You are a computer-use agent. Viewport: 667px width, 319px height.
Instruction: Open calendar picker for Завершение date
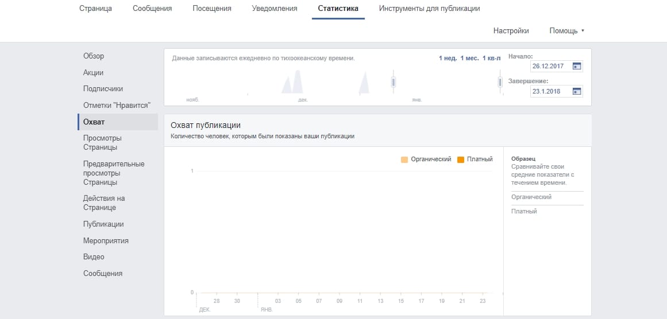pos(577,91)
